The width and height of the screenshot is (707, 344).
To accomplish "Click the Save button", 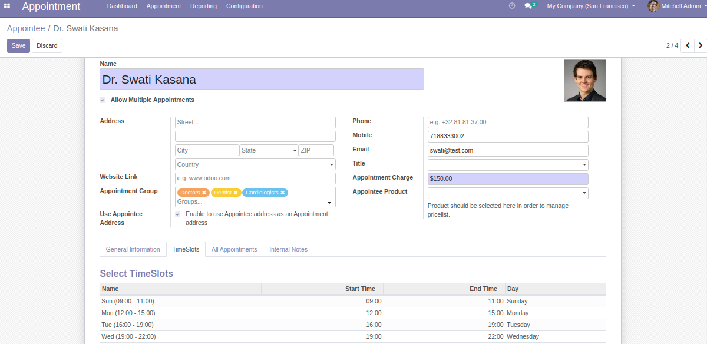I will 18,45.
